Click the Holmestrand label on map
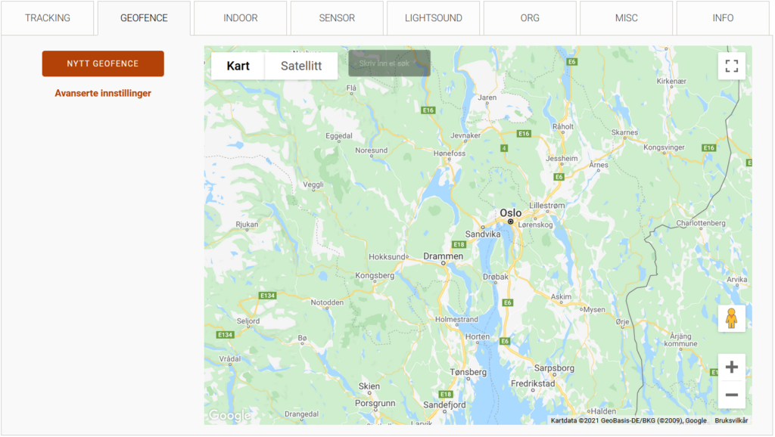This screenshot has width=775, height=437. coord(456,320)
